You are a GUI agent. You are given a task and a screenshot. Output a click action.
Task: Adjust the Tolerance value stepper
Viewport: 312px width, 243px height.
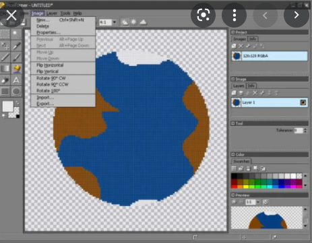(305, 131)
